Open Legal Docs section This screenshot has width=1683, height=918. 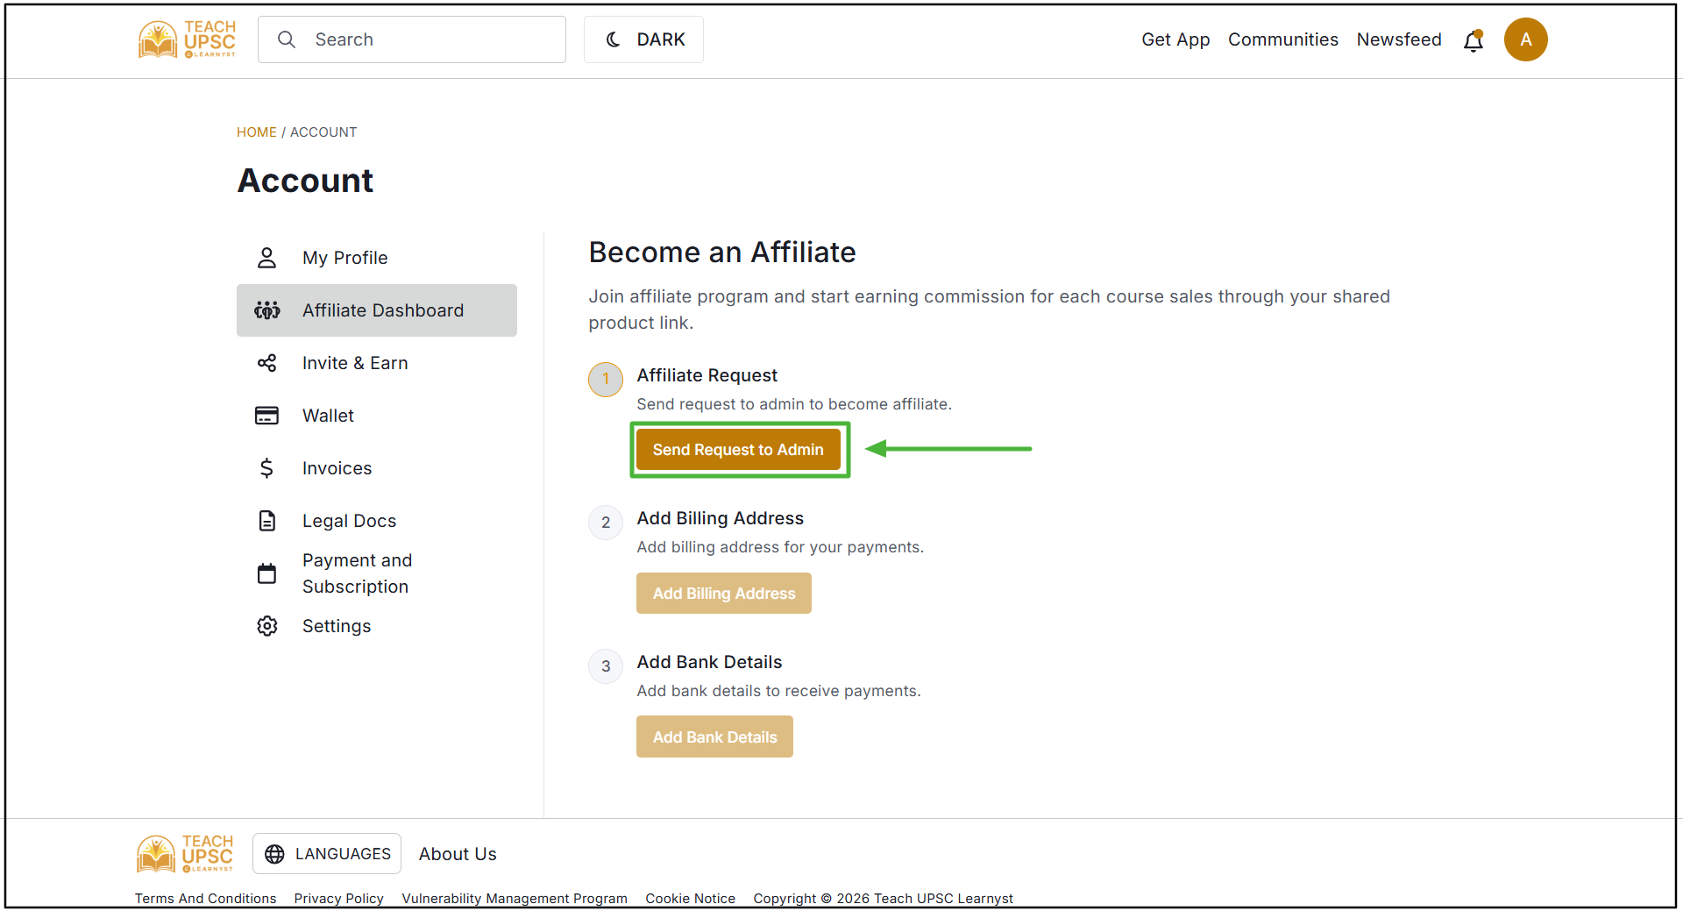(377, 521)
